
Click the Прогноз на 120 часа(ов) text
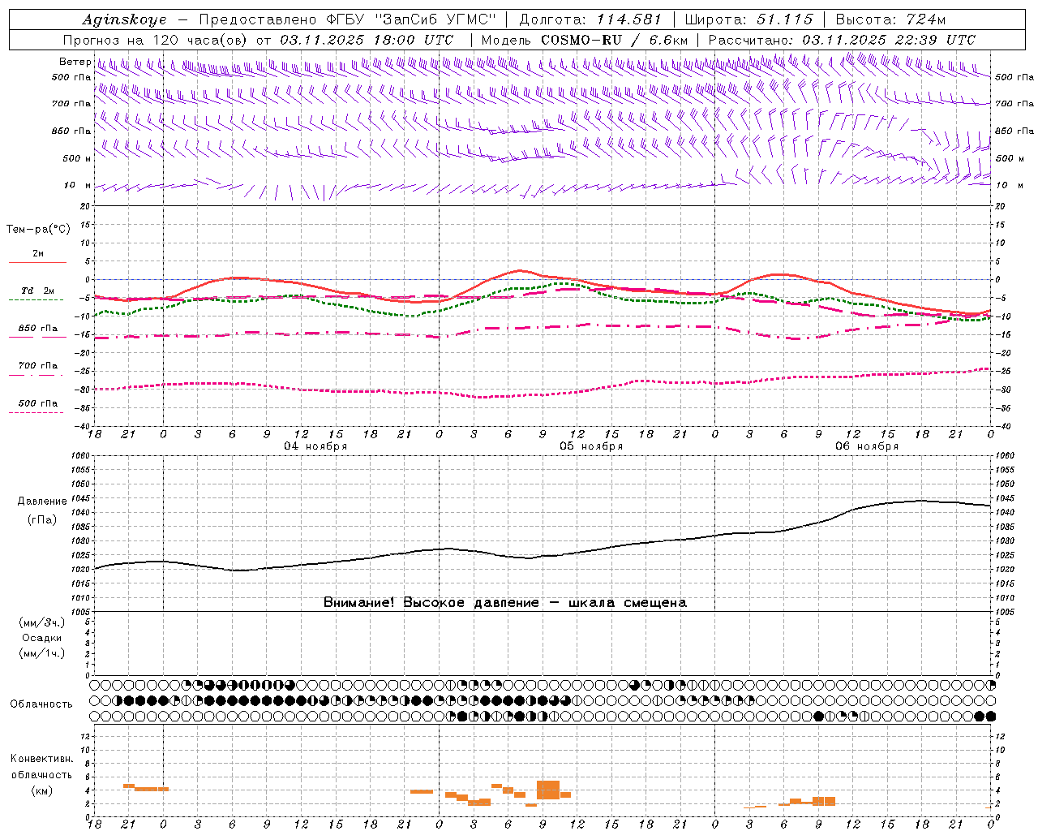(x=157, y=40)
